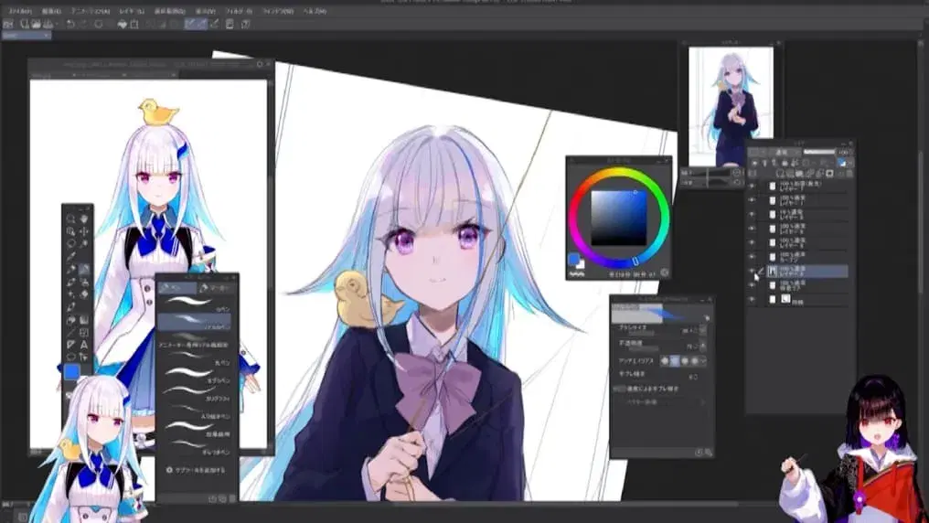Screen dimensions: 929x523
Task: Expand the anti-aliasing options dropdown arrow
Action: tap(706, 361)
